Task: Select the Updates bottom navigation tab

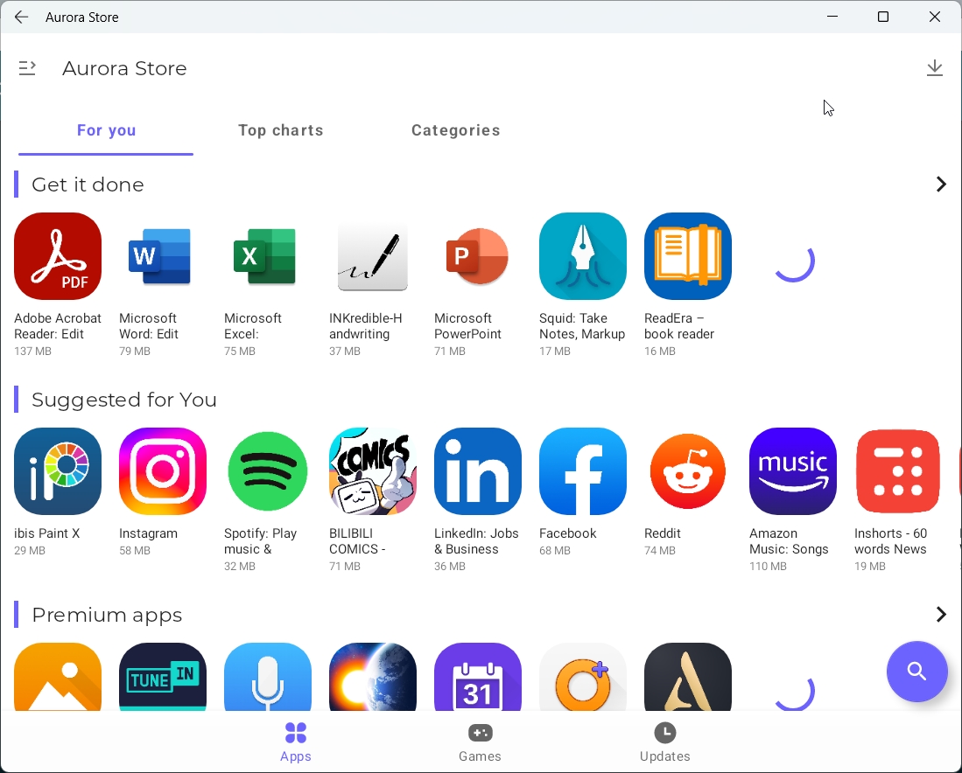Action: 665,742
